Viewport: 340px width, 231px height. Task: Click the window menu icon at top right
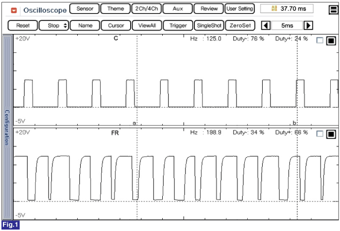[333, 10]
